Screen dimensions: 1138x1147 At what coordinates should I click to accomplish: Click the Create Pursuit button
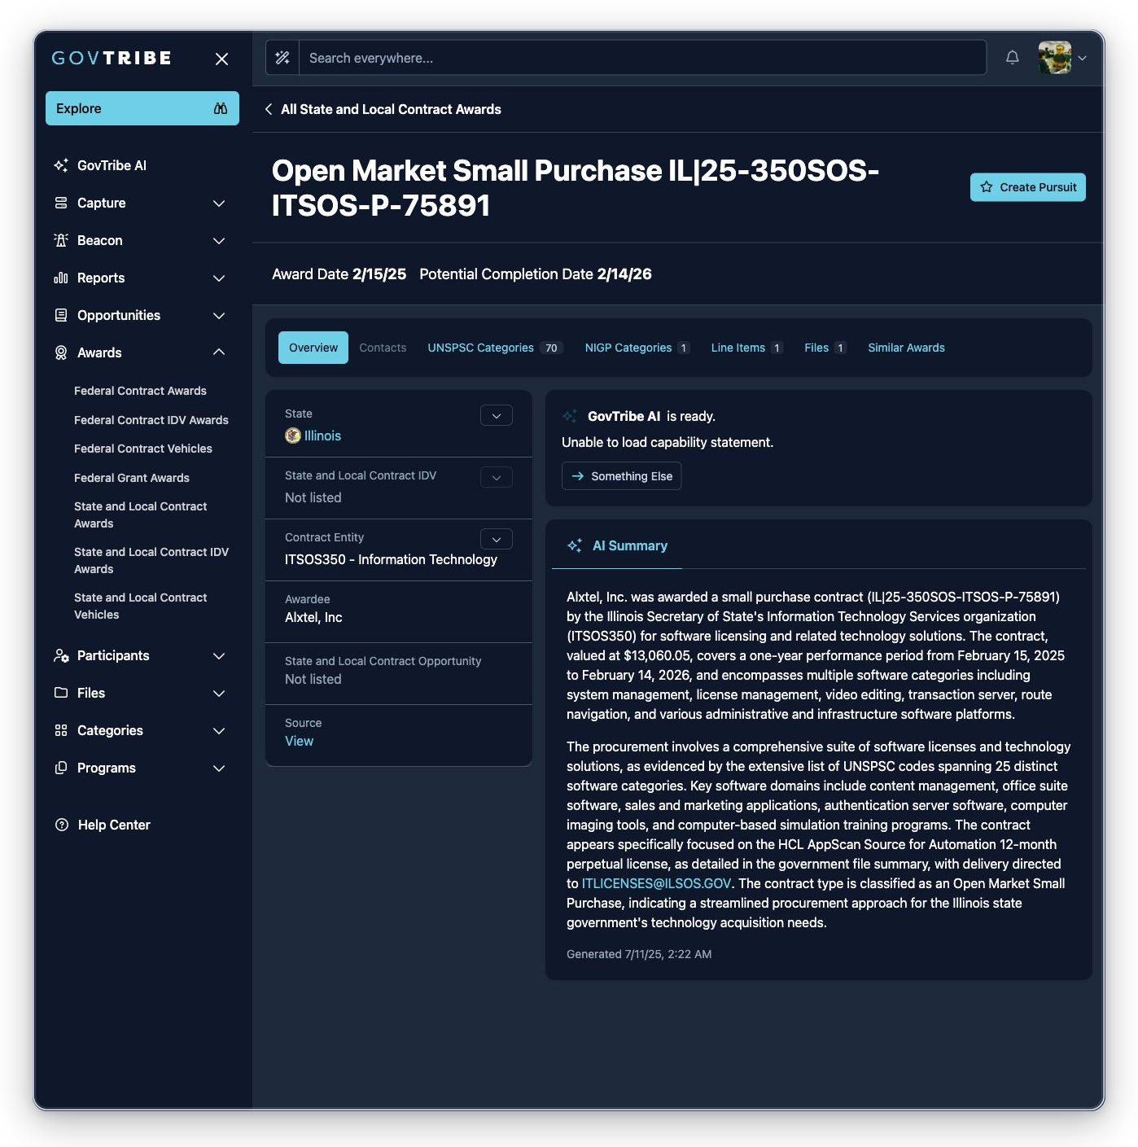(1028, 187)
